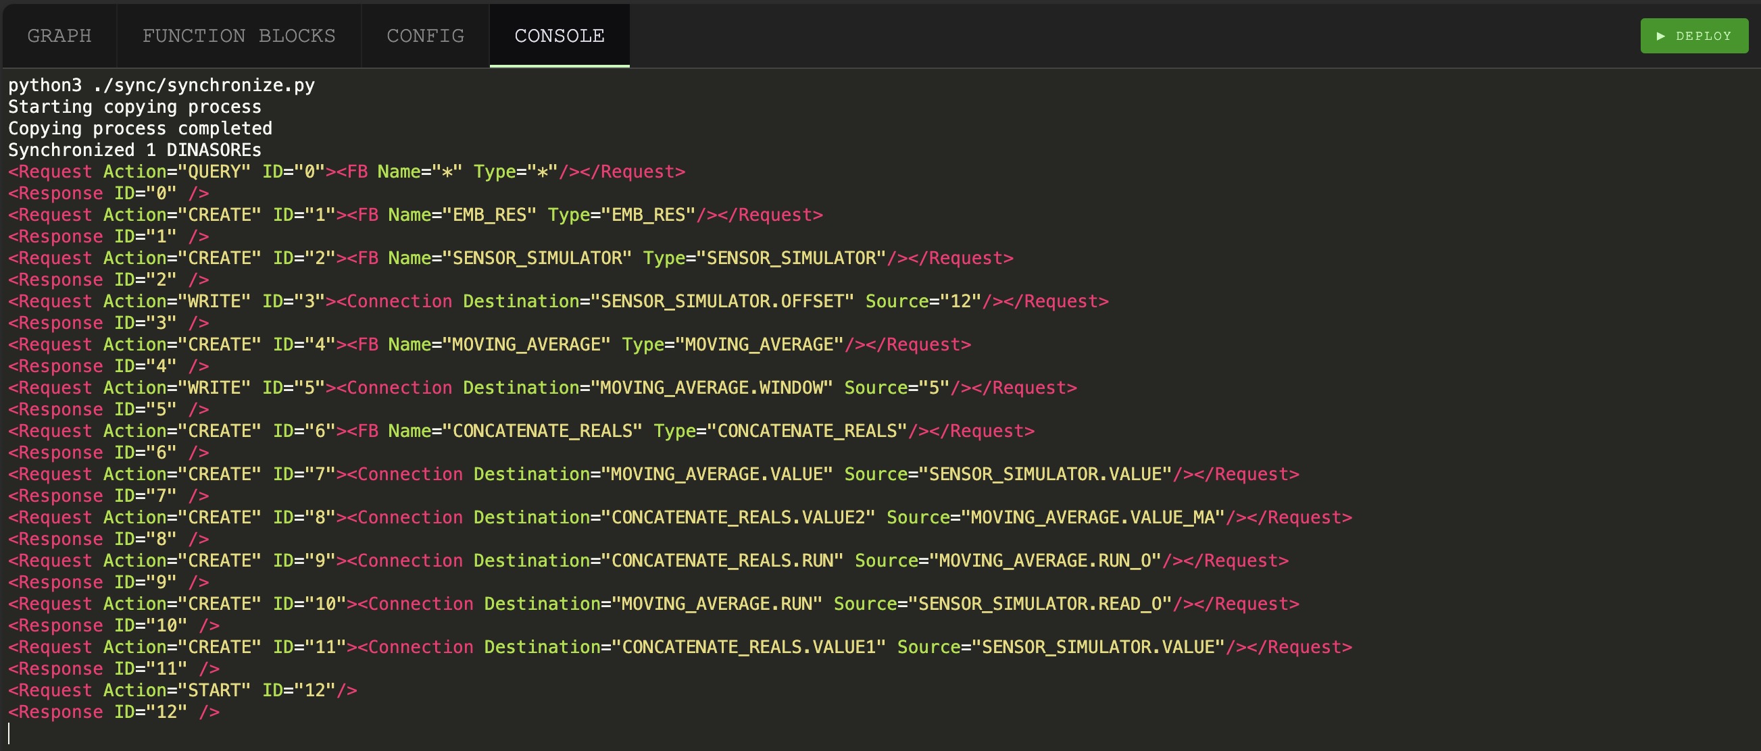Click the green DEPLOY button
Viewport: 1761px width, 751px height.
click(1694, 36)
